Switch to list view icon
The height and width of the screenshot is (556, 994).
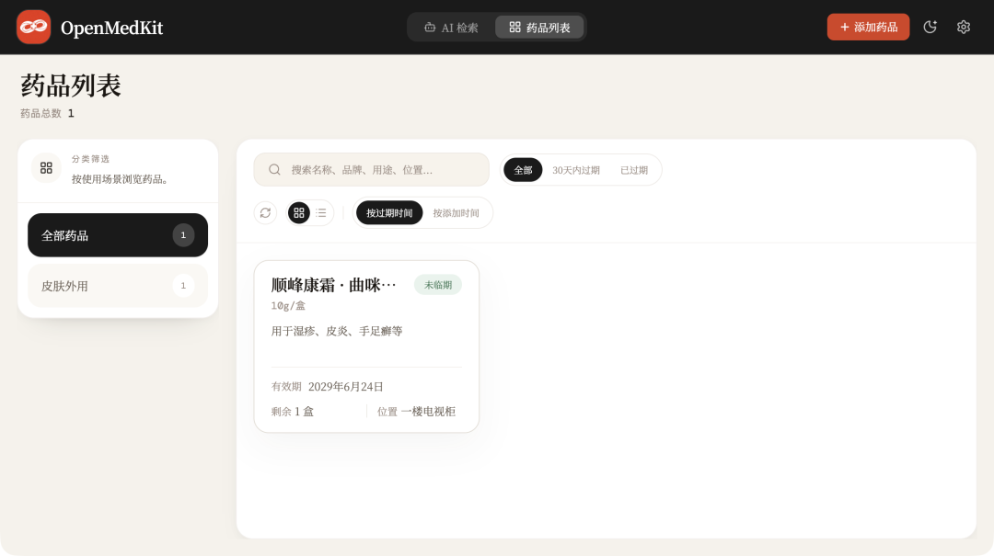pyautogui.click(x=321, y=213)
